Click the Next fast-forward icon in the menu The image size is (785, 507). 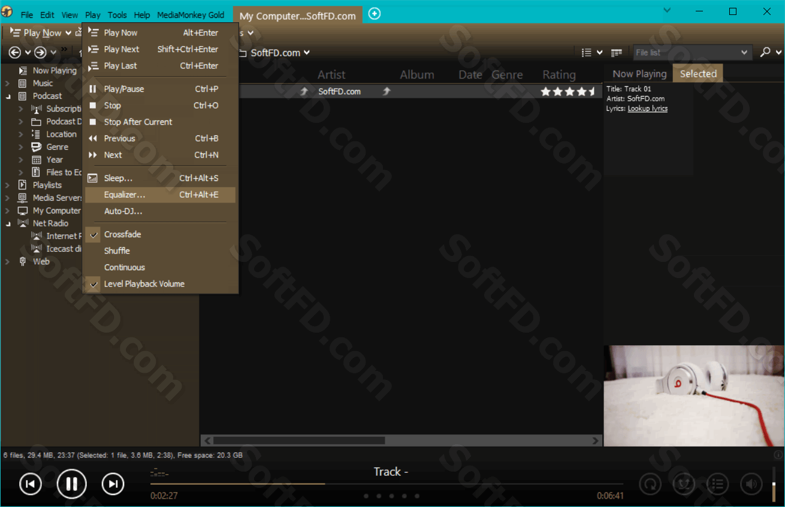coord(93,155)
